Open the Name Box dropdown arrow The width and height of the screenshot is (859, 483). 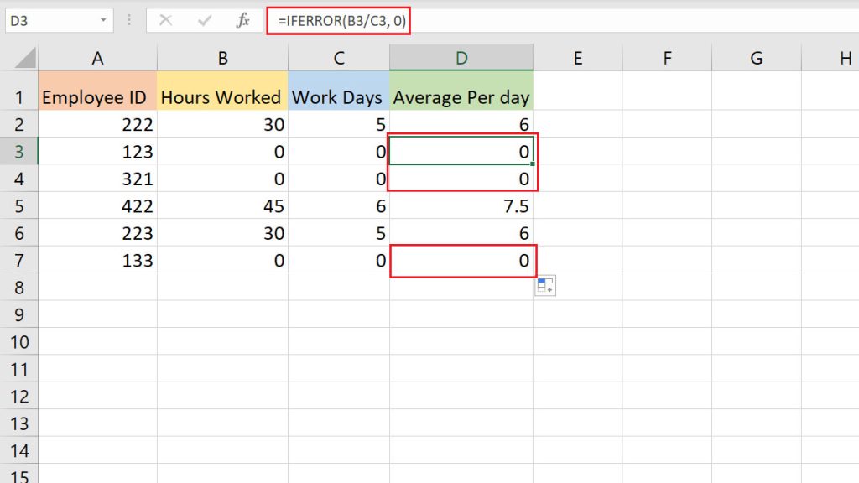click(x=105, y=22)
